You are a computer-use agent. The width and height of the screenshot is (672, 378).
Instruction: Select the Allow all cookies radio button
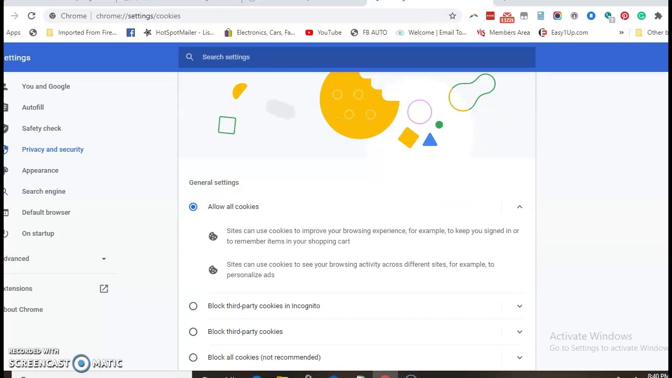193,206
